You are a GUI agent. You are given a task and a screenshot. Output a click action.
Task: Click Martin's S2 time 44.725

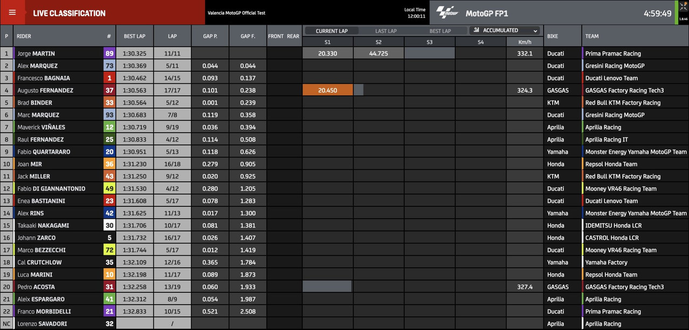tap(378, 53)
